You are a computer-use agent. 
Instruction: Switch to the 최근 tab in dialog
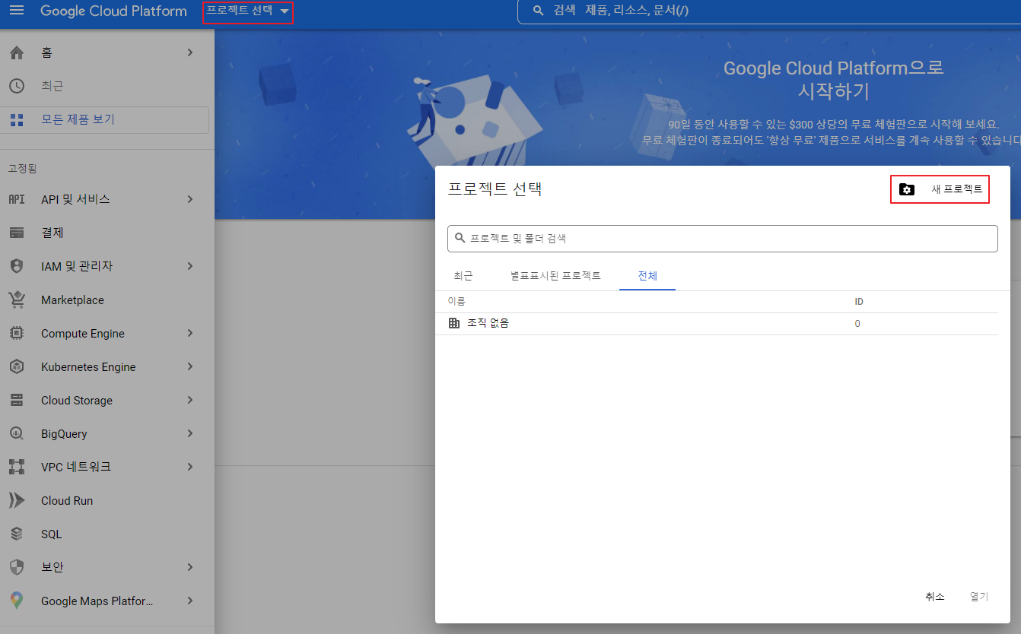(463, 276)
